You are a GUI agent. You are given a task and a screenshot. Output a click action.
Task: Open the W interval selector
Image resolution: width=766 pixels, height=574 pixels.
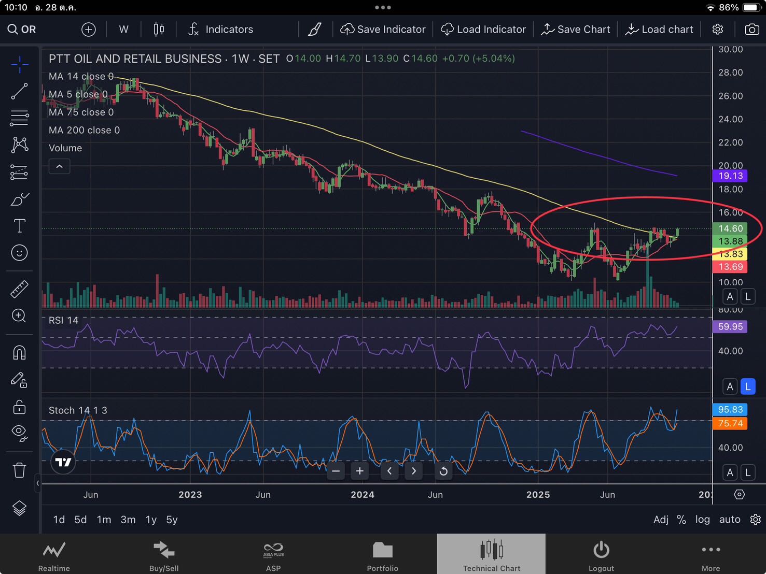coord(123,30)
